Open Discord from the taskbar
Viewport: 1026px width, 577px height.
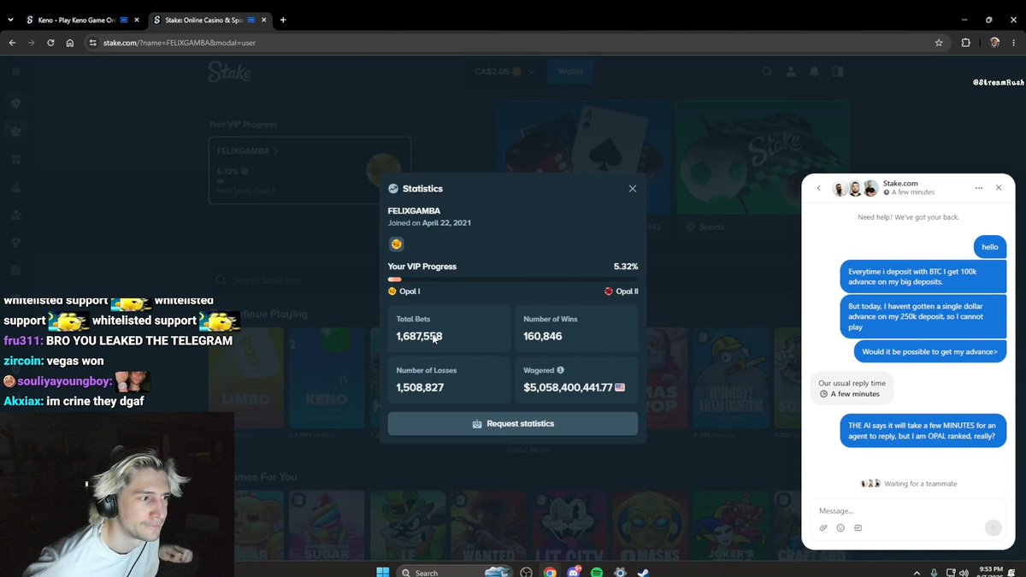[573, 573]
